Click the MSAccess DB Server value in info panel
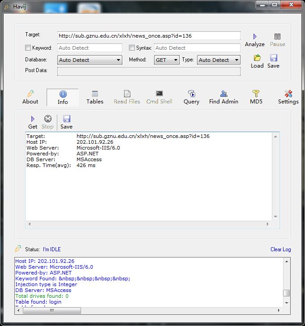 [x=89, y=159]
